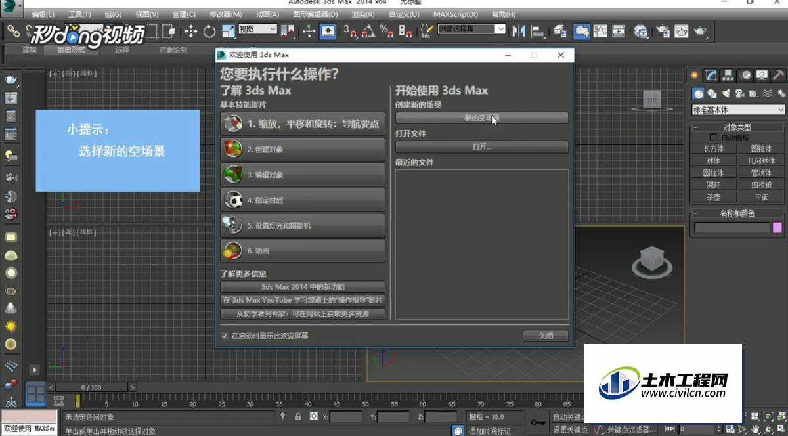Uncheck 在启动时显示此欢迎屏幕 checkbox

click(x=225, y=336)
